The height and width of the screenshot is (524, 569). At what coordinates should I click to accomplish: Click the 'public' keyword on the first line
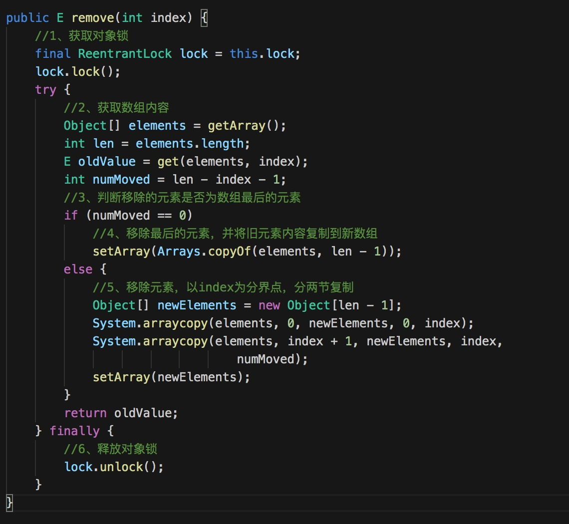(x=27, y=18)
